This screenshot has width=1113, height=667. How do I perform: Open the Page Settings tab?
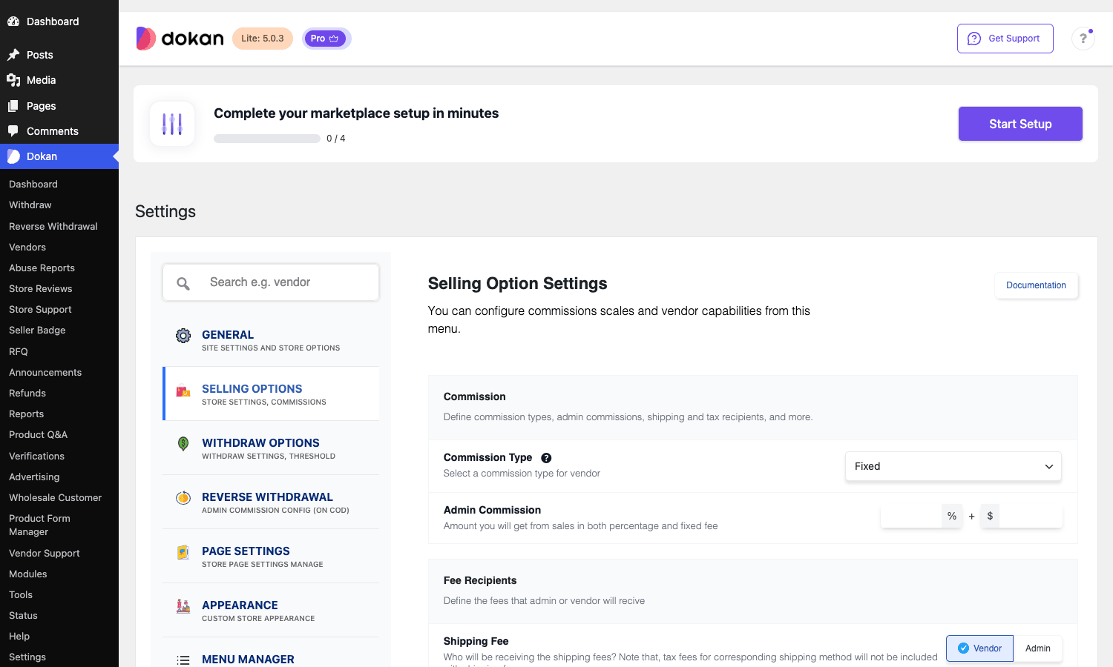click(271, 557)
